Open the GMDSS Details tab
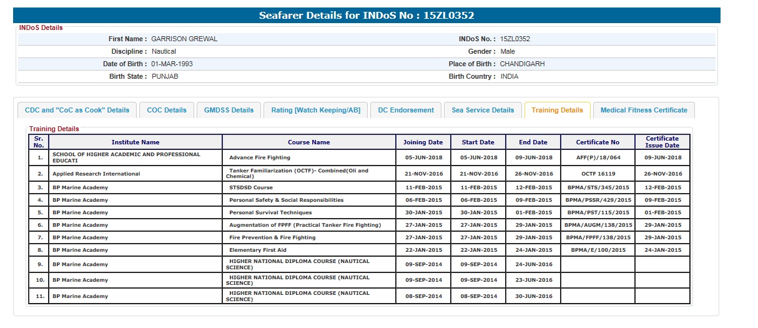Viewport: 758px width, 328px height. pyautogui.click(x=229, y=110)
